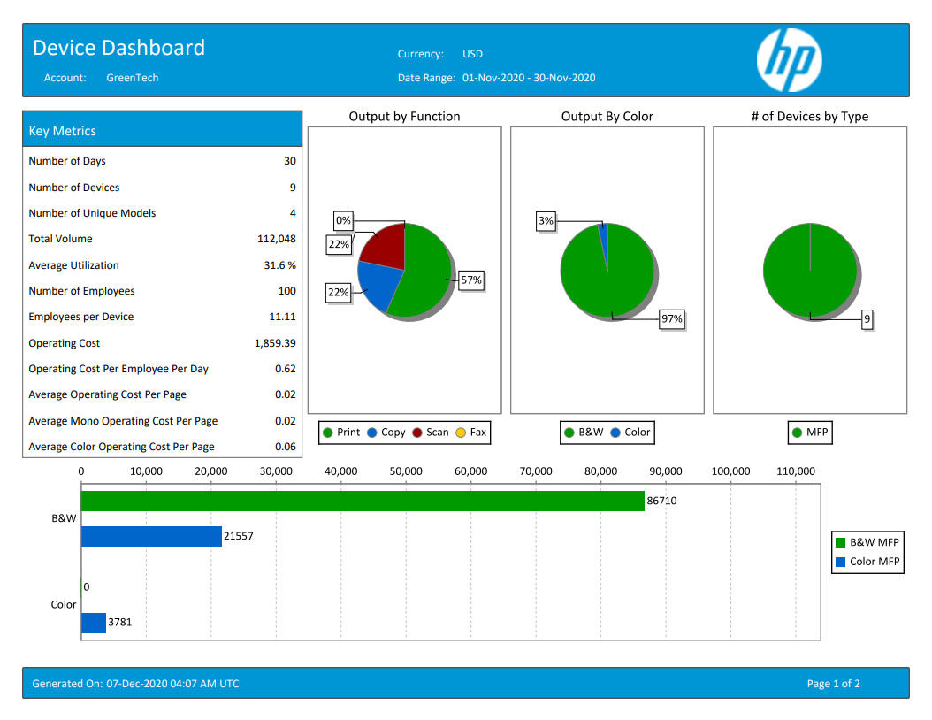
Task: Click the Device Dashboard title
Action: [118, 48]
